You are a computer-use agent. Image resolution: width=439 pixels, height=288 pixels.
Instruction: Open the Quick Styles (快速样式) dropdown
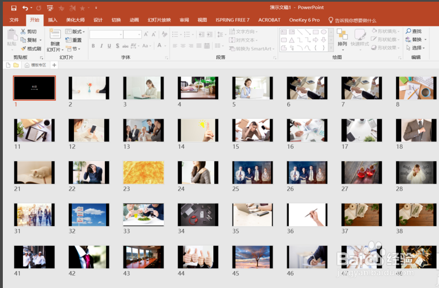pos(360,39)
